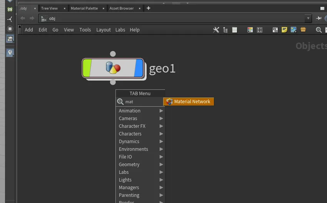Switch to the Tree View tab

point(49,8)
